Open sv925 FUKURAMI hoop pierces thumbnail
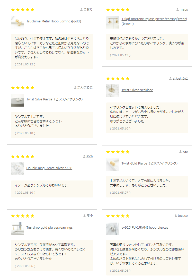This screenshot has height=276, width=196. pos(113,228)
